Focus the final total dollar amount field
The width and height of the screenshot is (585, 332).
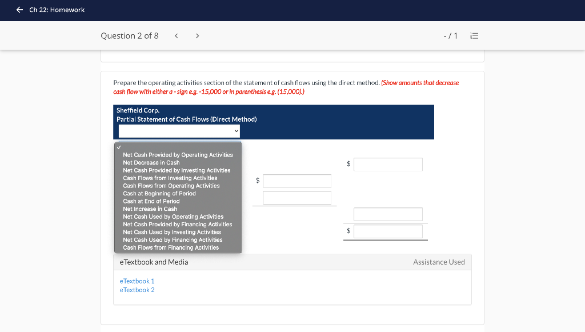pos(388,231)
